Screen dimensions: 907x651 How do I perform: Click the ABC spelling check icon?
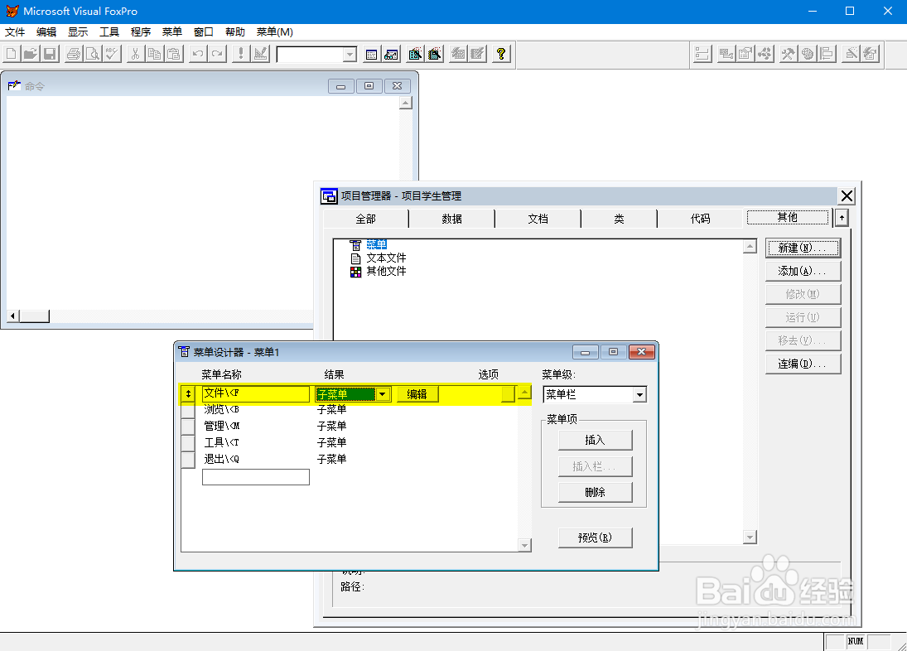(112, 55)
